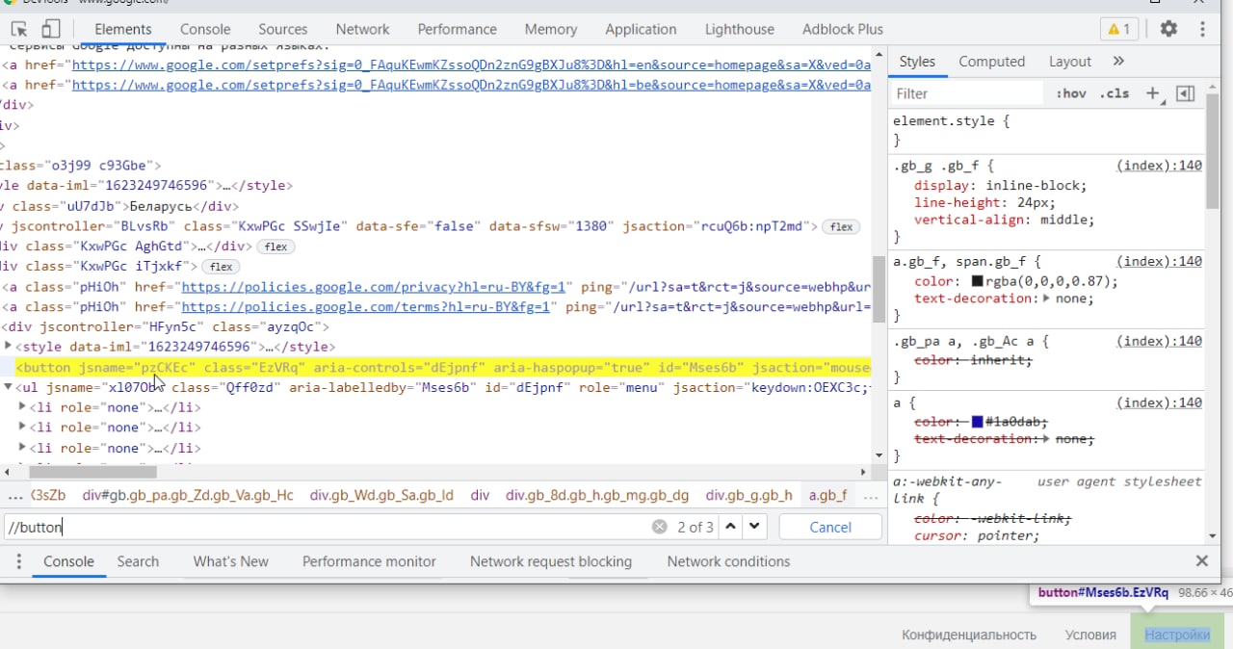The height and width of the screenshot is (649, 1233).
Task: Select the Layout pane tab
Action: [x=1070, y=61]
